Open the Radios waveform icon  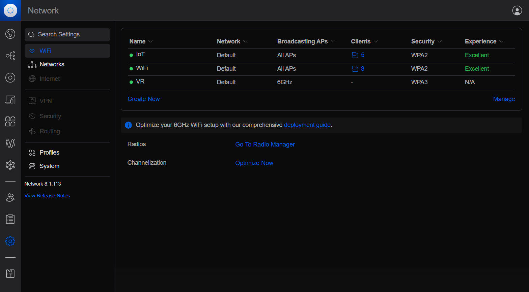click(x=10, y=143)
